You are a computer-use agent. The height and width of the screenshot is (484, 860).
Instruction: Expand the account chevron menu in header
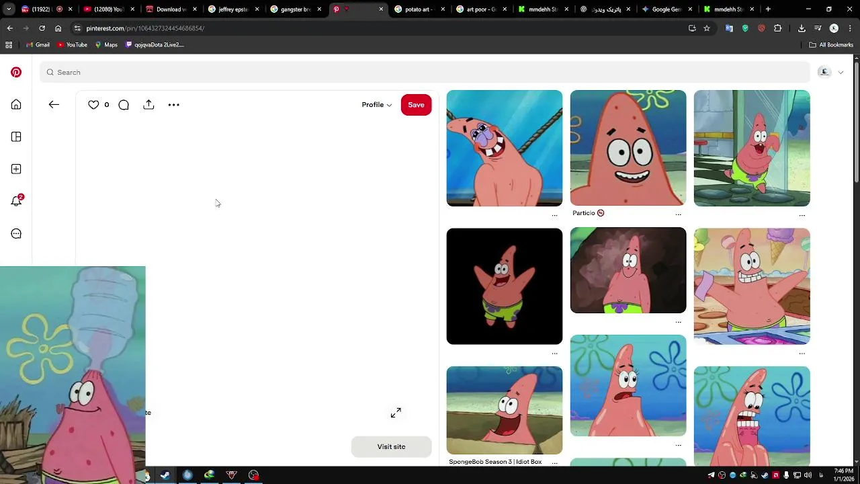(x=841, y=72)
